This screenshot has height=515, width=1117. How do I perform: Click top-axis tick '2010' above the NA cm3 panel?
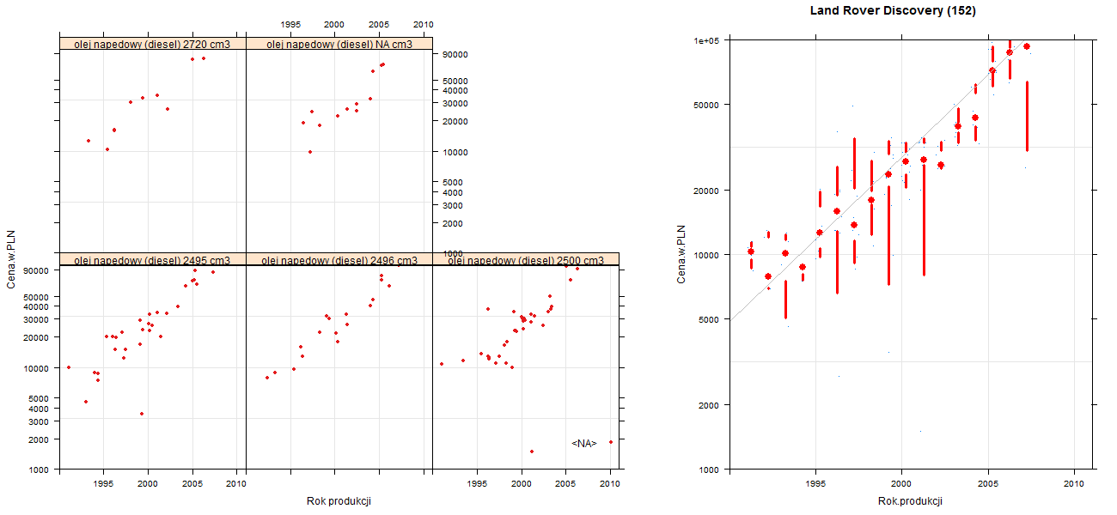[x=423, y=24]
